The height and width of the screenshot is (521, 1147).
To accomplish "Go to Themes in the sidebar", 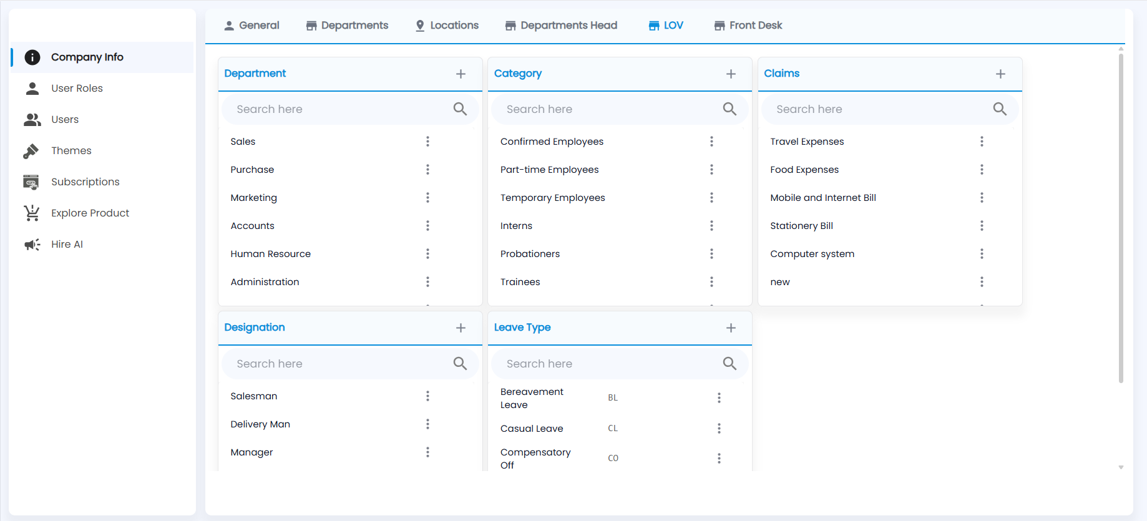I will pyautogui.click(x=102, y=151).
